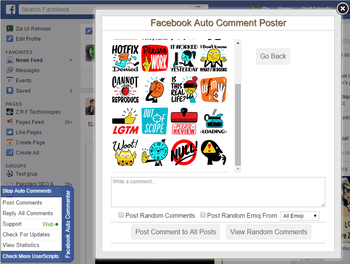Viewport: 350px width, 264px height.
Task: Click the Events calendar icon
Action: pos(10,80)
